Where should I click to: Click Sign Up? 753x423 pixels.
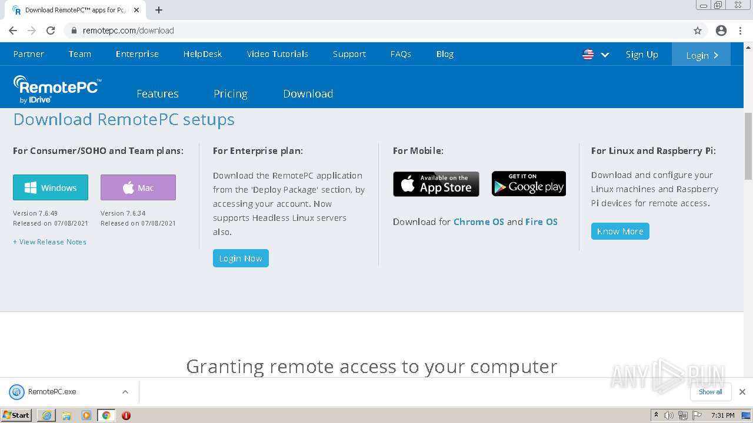(x=642, y=55)
